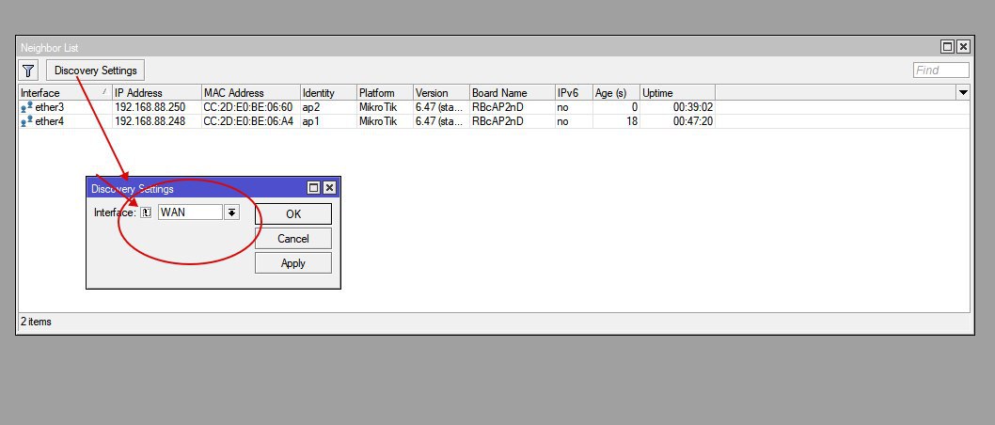Click MAC address CC:2D:E0:BE:06:60

(248, 107)
